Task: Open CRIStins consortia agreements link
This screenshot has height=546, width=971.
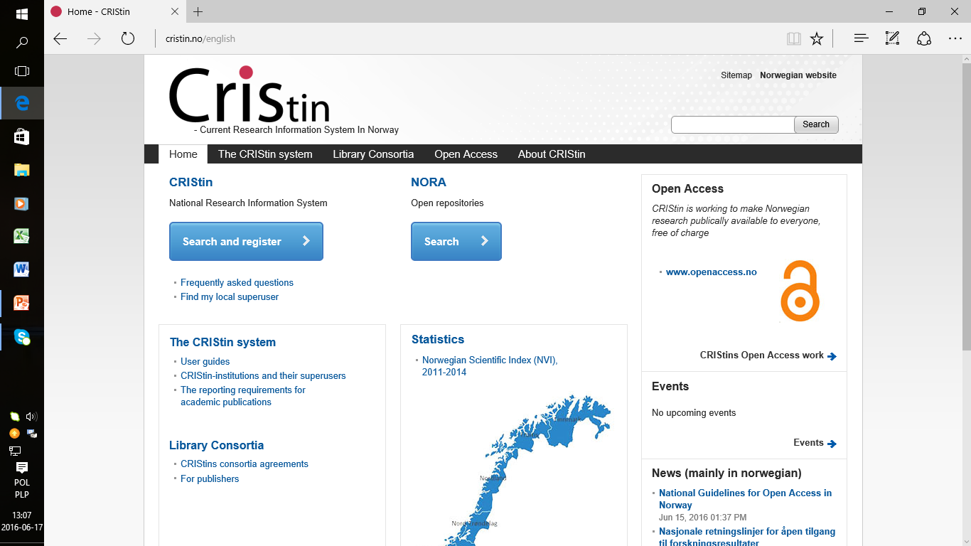Action: pos(245,464)
